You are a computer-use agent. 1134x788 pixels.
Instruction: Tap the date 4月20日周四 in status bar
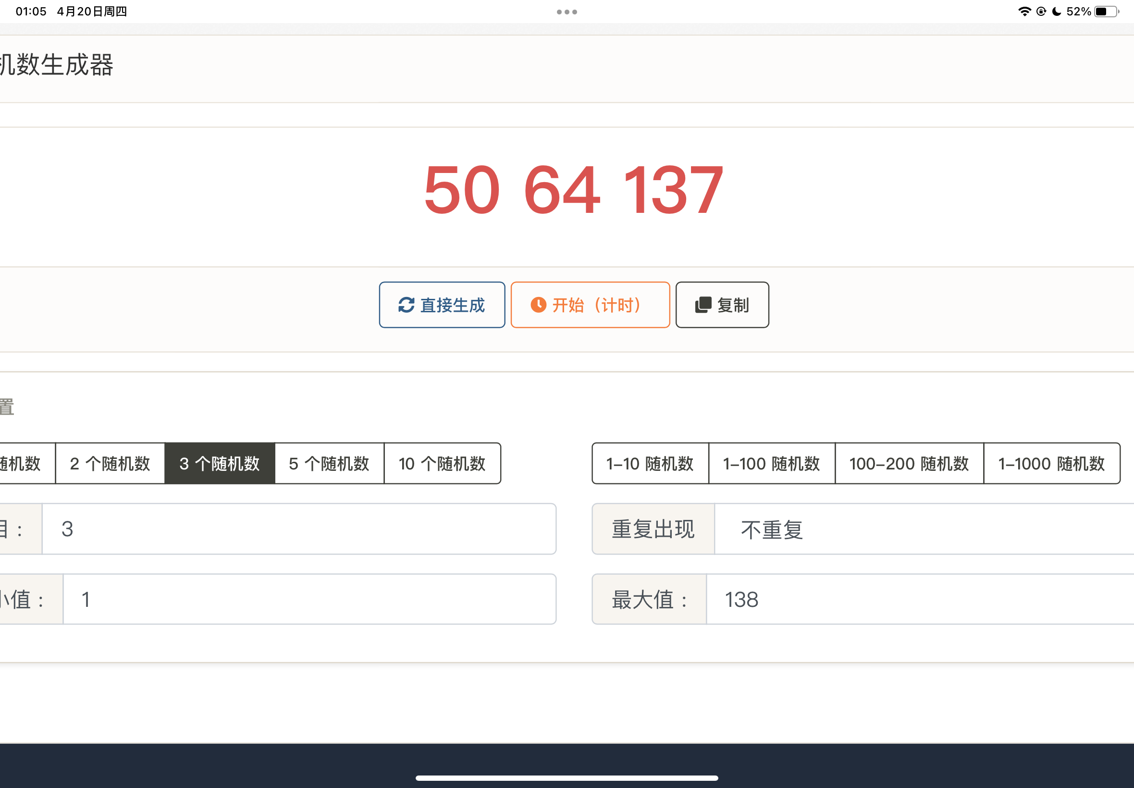click(92, 12)
